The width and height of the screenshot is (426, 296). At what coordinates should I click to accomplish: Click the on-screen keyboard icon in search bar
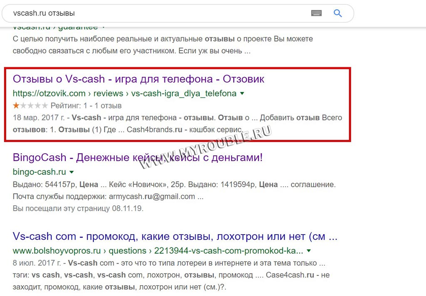(316, 13)
